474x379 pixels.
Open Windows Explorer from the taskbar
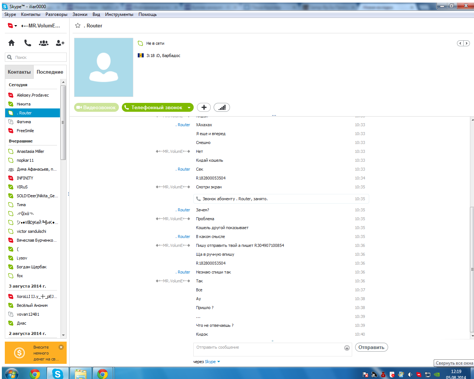80,374
